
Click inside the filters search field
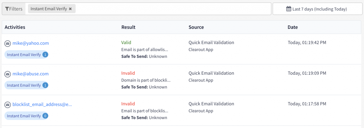(173, 9)
